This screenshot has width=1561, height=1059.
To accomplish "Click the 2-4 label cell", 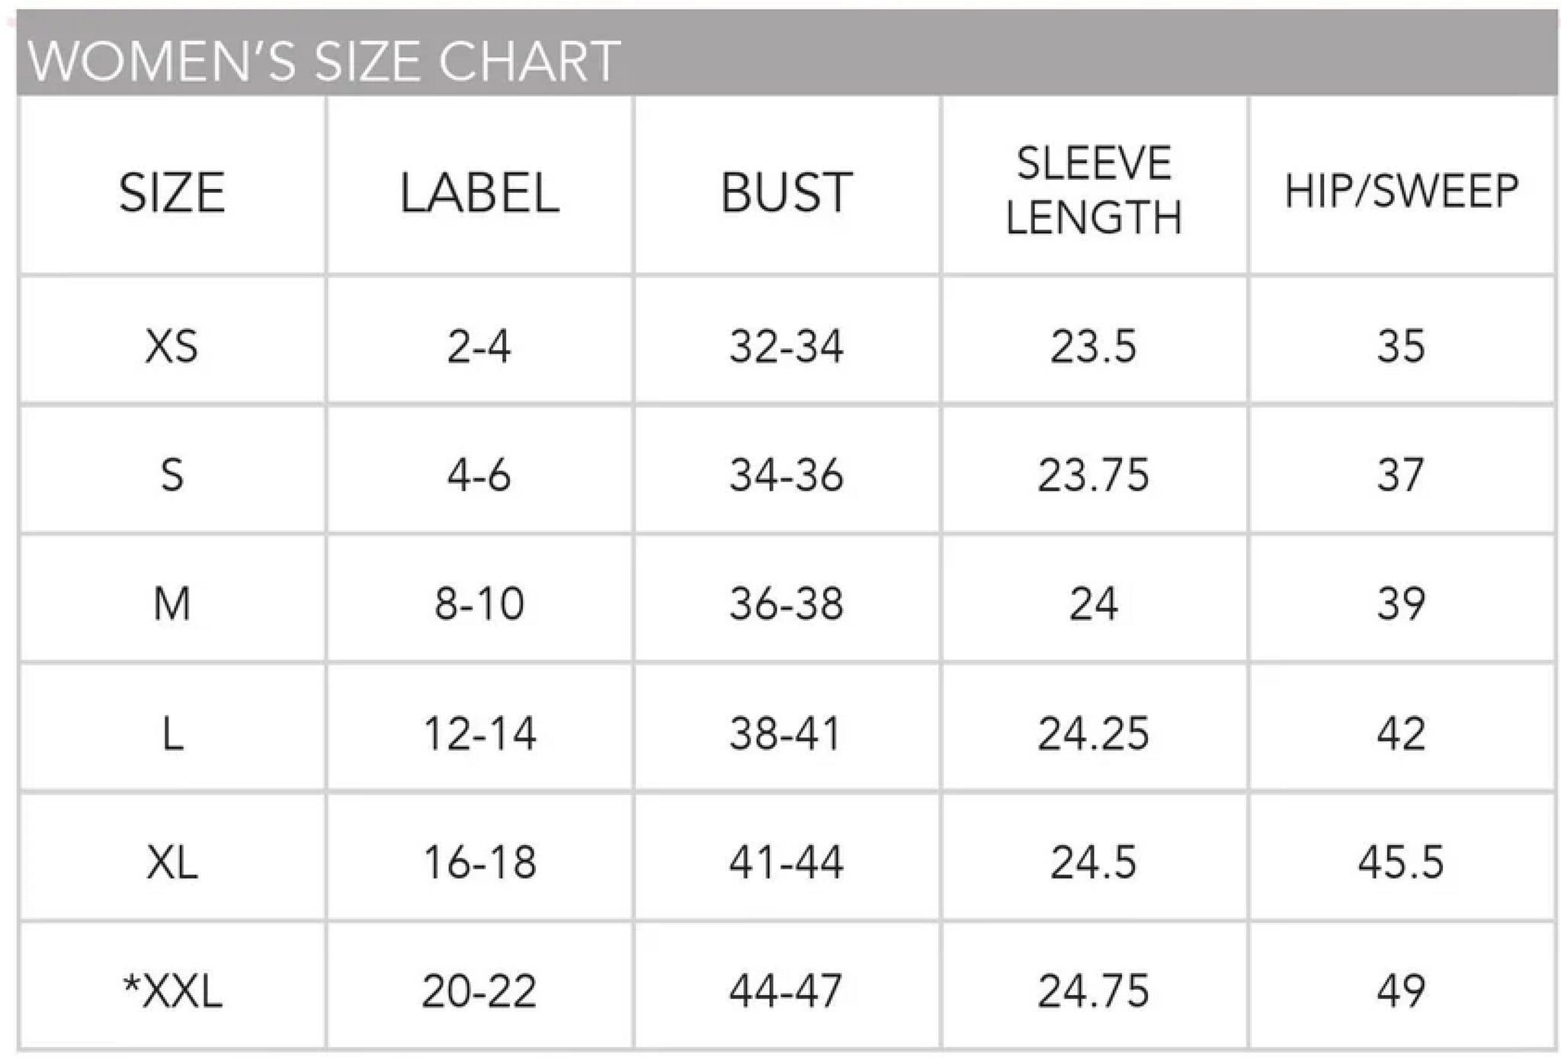I will click(x=479, y=346).
